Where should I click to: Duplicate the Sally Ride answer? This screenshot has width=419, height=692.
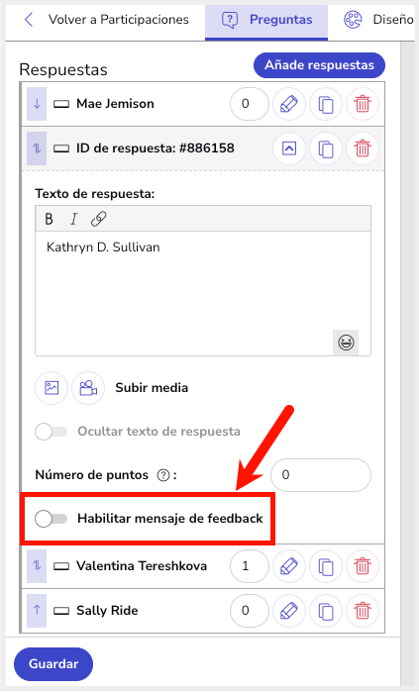pyautogui.click(x=326, y=611)
